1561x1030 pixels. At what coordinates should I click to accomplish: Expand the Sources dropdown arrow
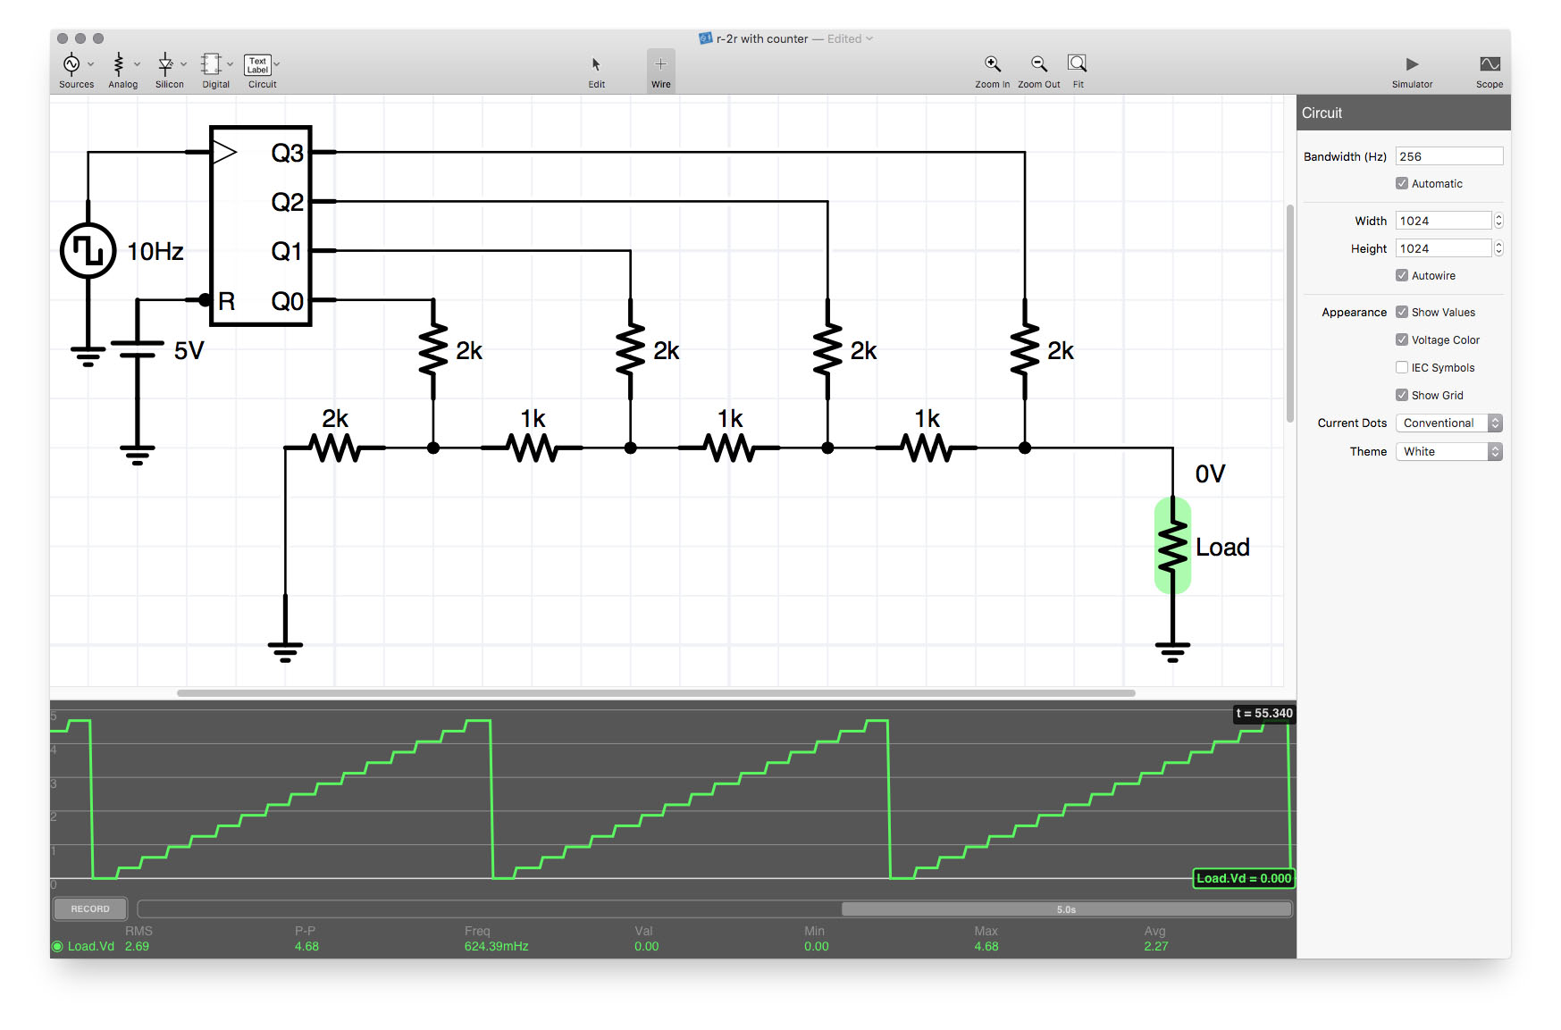91,64
